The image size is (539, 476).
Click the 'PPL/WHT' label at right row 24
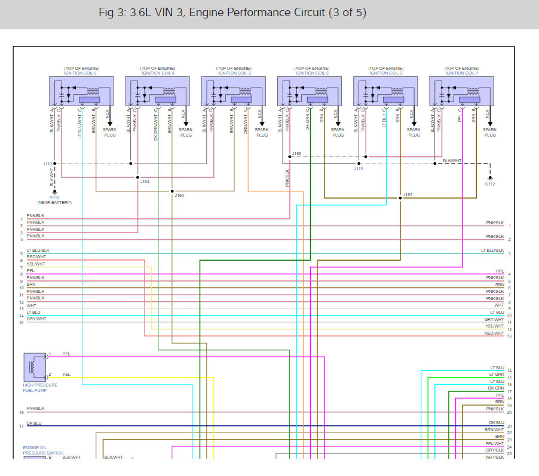(x=495, y=443)
